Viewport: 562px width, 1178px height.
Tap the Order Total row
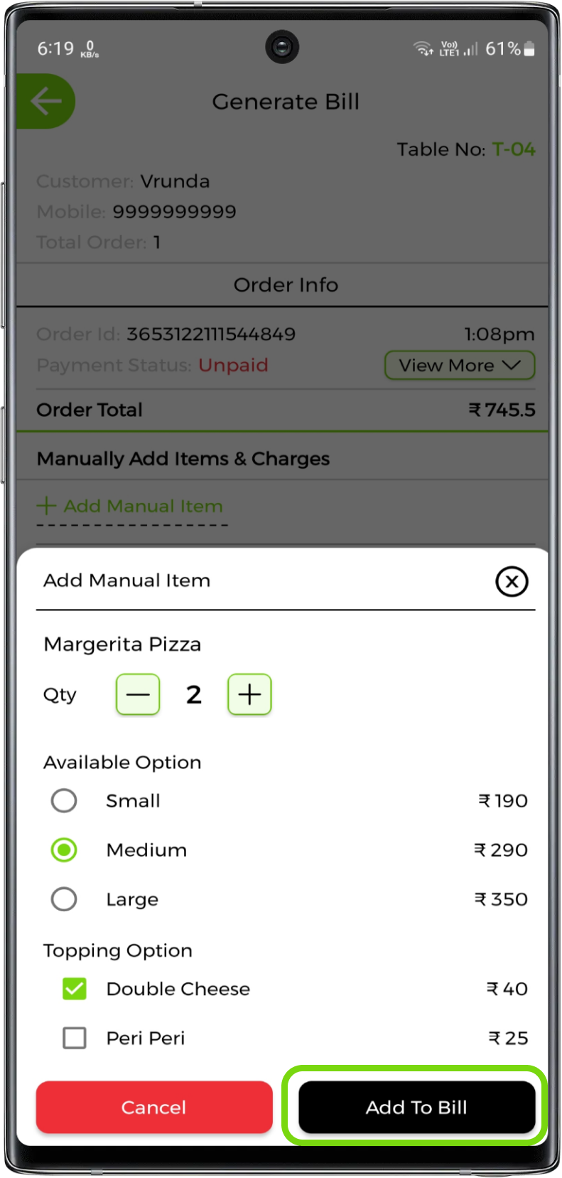pyautogui.click(x=286, y=410)
